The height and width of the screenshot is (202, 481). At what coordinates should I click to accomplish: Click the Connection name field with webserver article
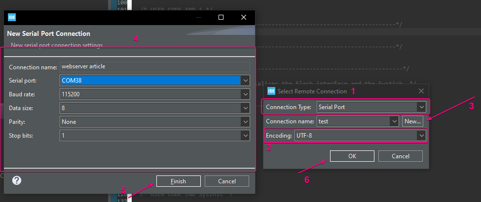155,67
